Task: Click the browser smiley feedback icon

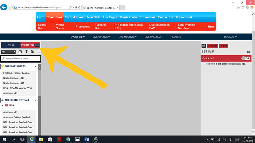Action: click(x=252, y=7)
